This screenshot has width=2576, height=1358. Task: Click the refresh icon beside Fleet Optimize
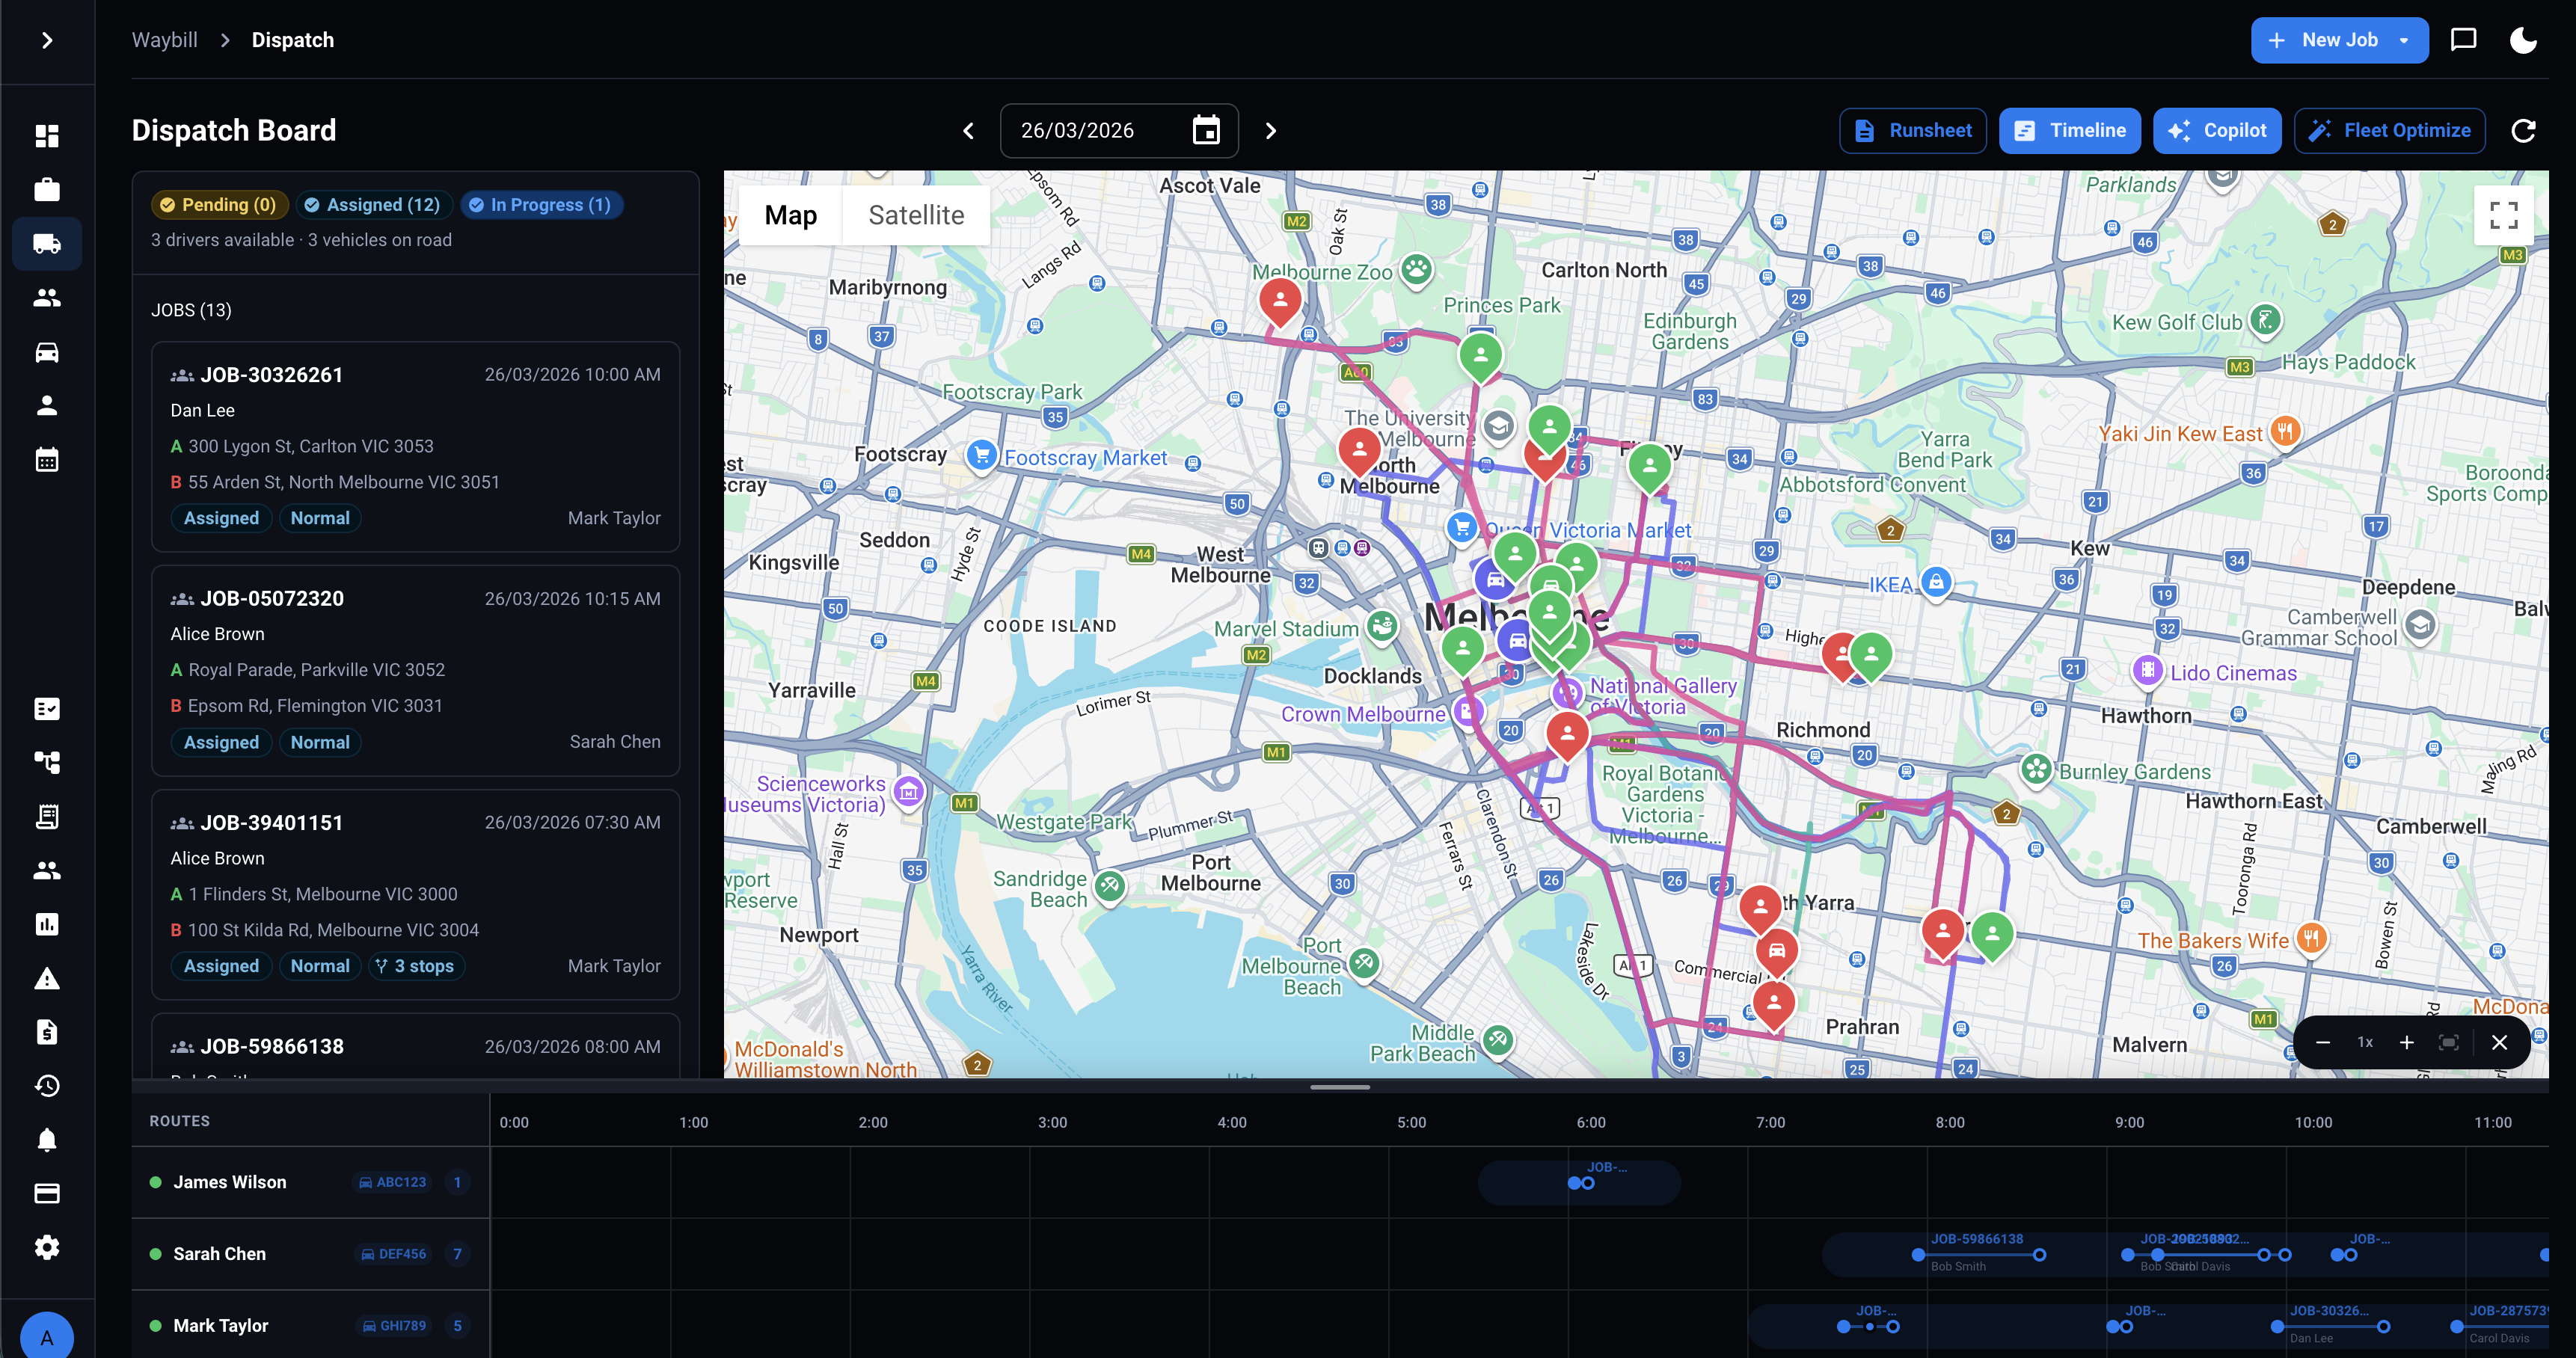tap(2523, 131)
